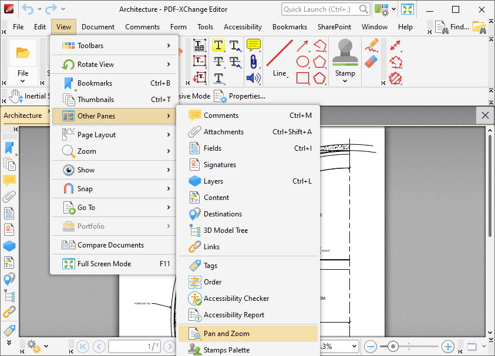Viewport: 495px width, 356px height.
Task: Expand the Snap submenu
Action: pos(114,189)
